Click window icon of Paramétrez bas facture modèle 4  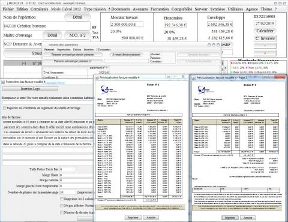[3, 82]
